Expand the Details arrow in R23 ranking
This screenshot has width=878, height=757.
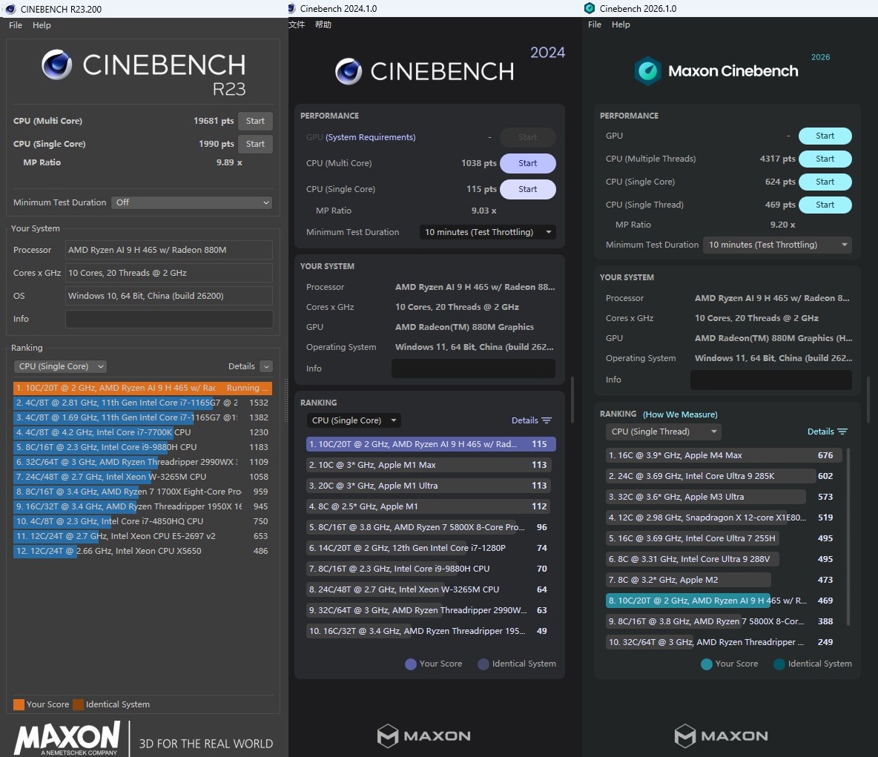tap(266, 366)
